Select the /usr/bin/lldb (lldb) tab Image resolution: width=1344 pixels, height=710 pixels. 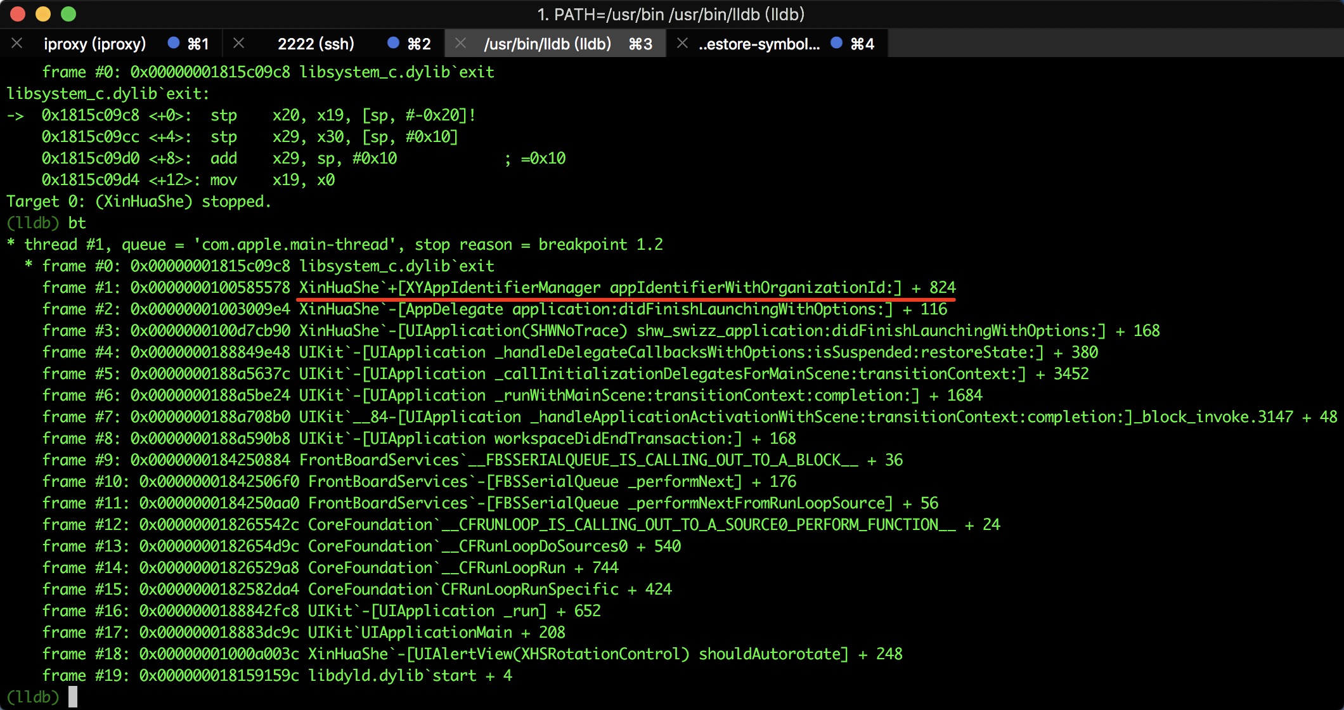click(x=547, y=44)
